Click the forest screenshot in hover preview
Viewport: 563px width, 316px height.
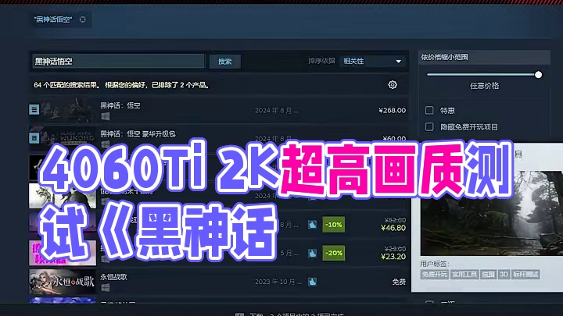(x=492, y=213)
